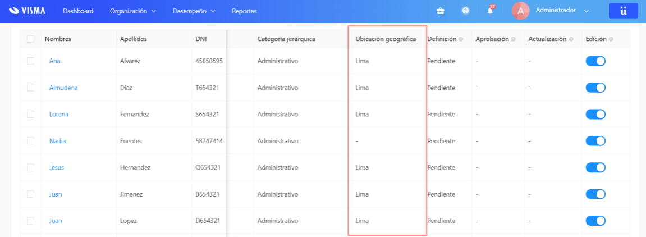Check the box for Juan Lopez
Screen dimensions: 646x237
30,221
